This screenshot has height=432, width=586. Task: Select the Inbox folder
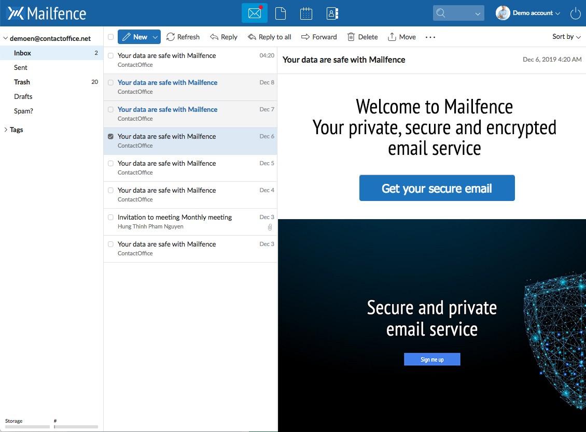(x=51, y=53)
